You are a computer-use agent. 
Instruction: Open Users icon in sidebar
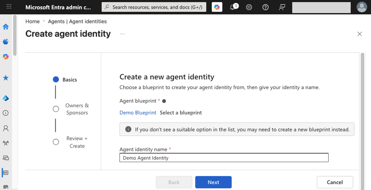(x=6, y=128)
